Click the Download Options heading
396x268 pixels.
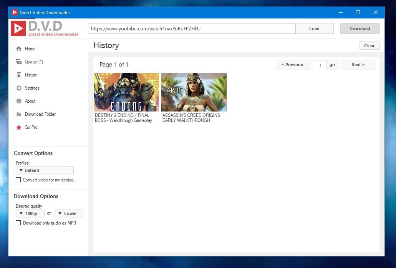pos(36,196)
